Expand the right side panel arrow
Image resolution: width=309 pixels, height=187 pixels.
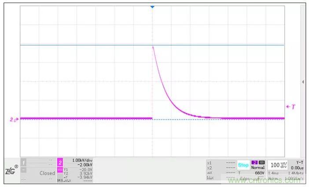[x=303, y=82]
